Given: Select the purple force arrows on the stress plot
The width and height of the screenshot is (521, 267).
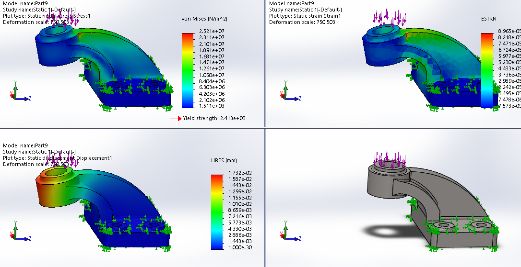Looking at the screenshot, I should click(63, 19).
